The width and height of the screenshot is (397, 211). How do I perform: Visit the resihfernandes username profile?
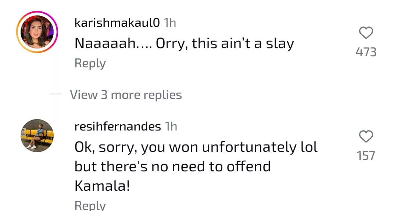pos(118,126)
